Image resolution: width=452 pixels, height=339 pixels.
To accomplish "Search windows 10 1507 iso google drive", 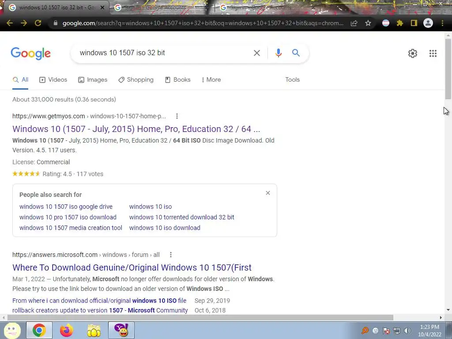I will [66, 207].
